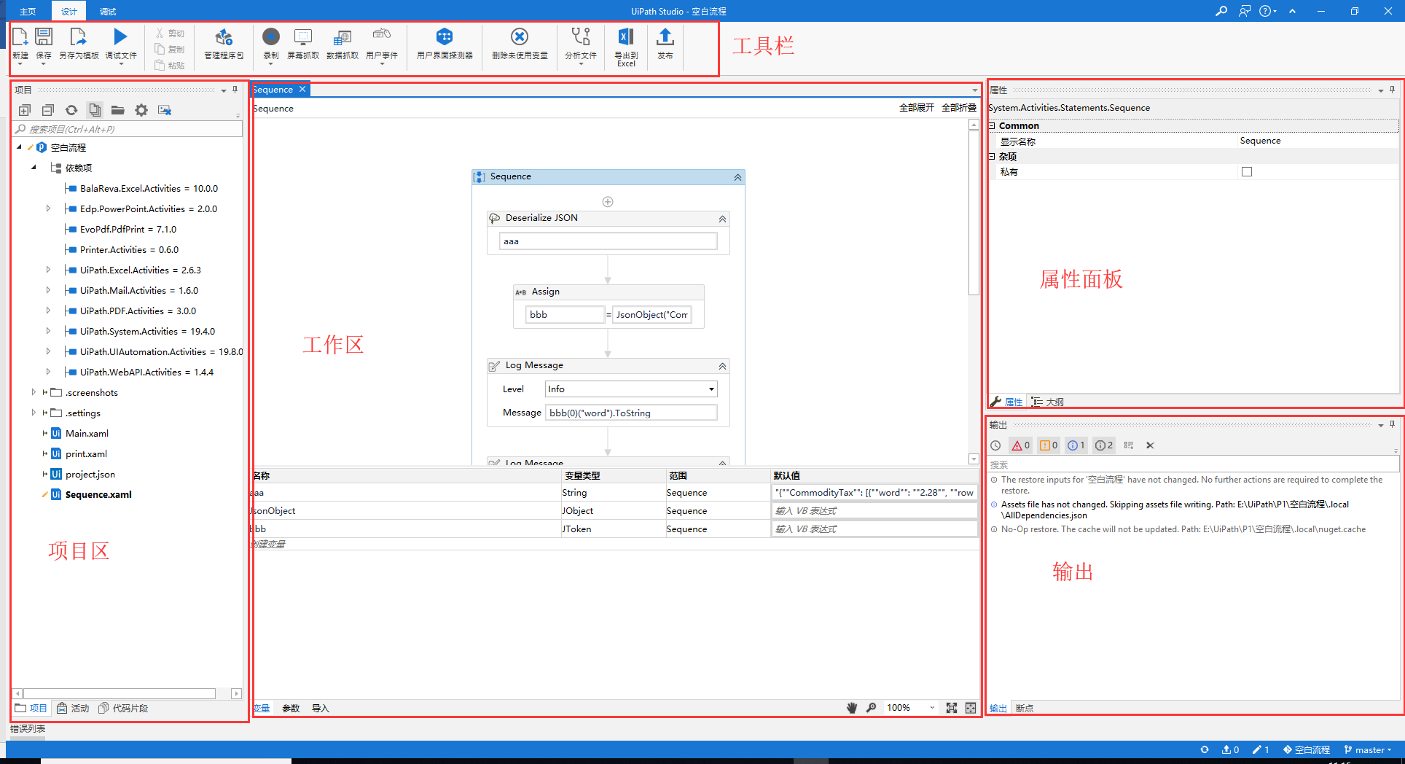Image resolution: width=1405 pixels, height=764 pixels.
Task: Click remove unused screenshots icon
Action: coord(165,110)
